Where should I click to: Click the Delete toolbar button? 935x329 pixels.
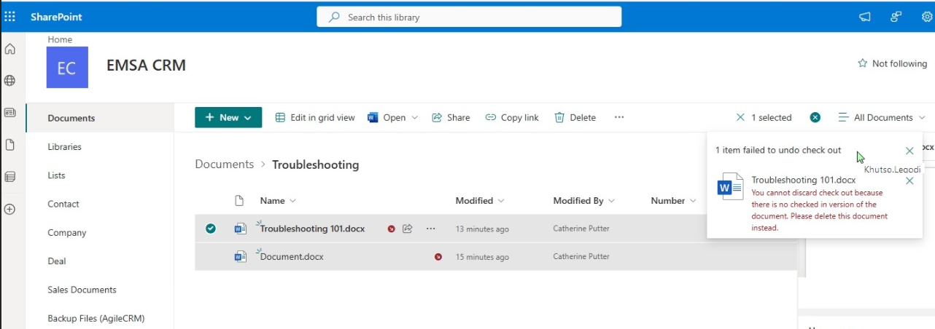coord(575,117)
